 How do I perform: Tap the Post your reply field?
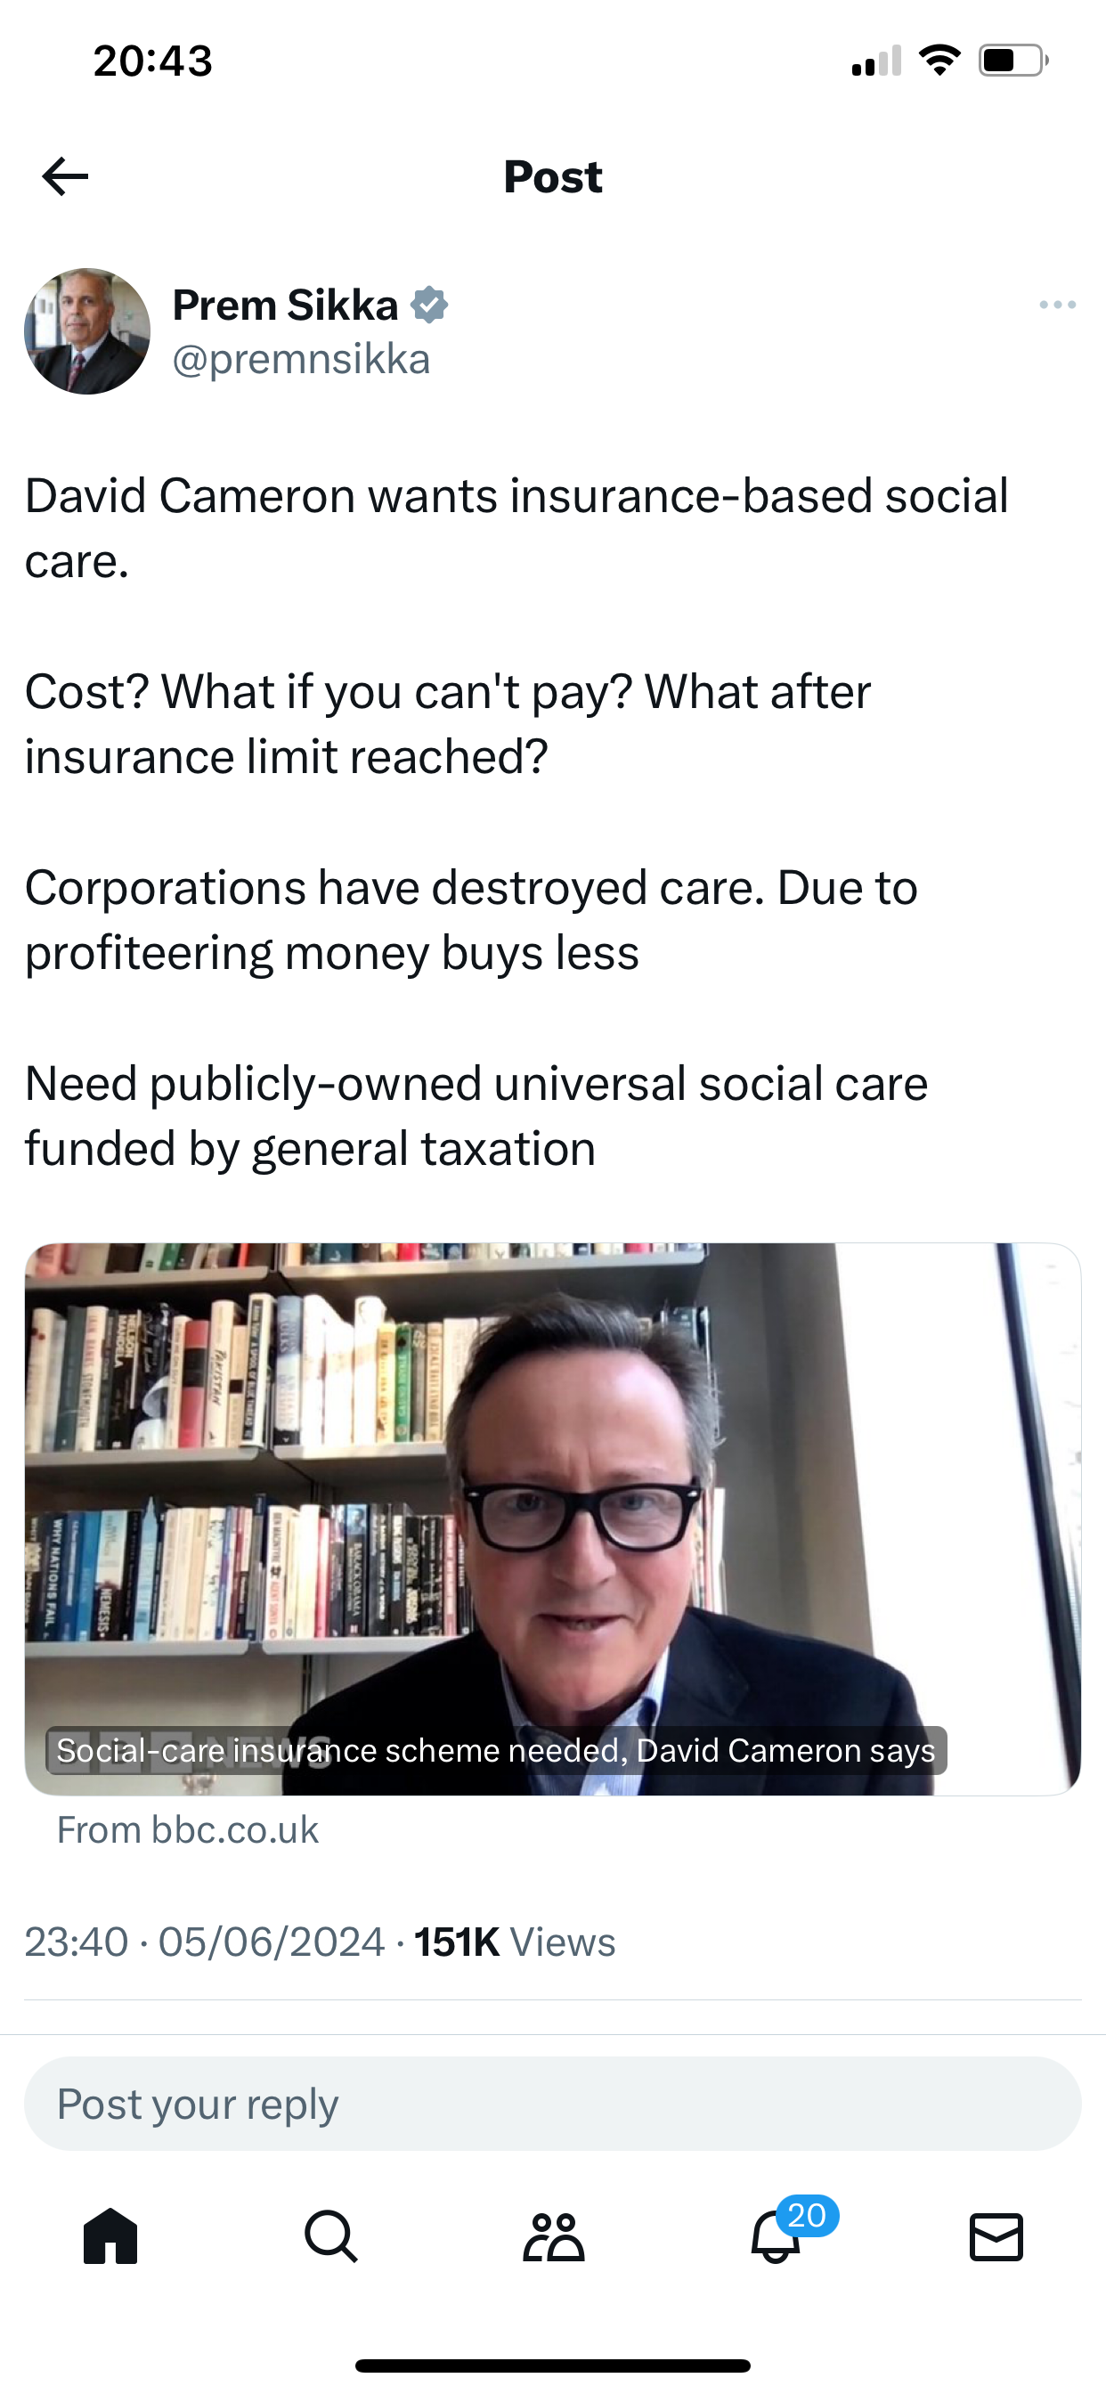[553, 2104]
